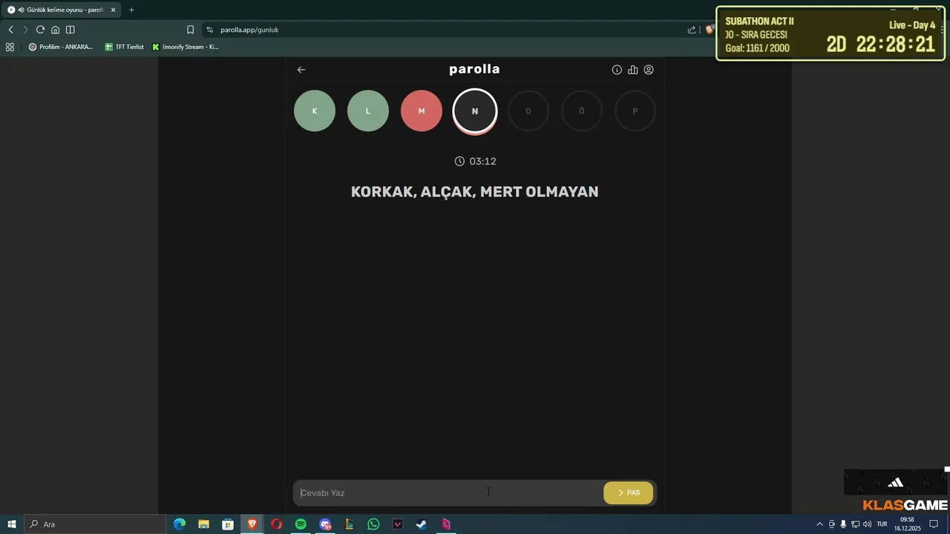Screen dimensions: 950x534
Task: Click the camera tray icon
Action: point(831,524)
